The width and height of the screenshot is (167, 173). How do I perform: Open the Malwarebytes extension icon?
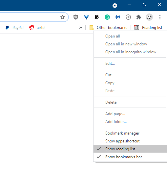click(x=118, y=17)
